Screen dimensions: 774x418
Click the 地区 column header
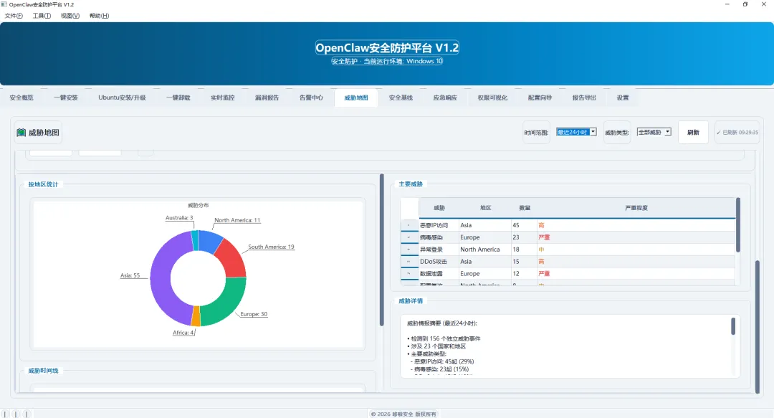point(485,208)
